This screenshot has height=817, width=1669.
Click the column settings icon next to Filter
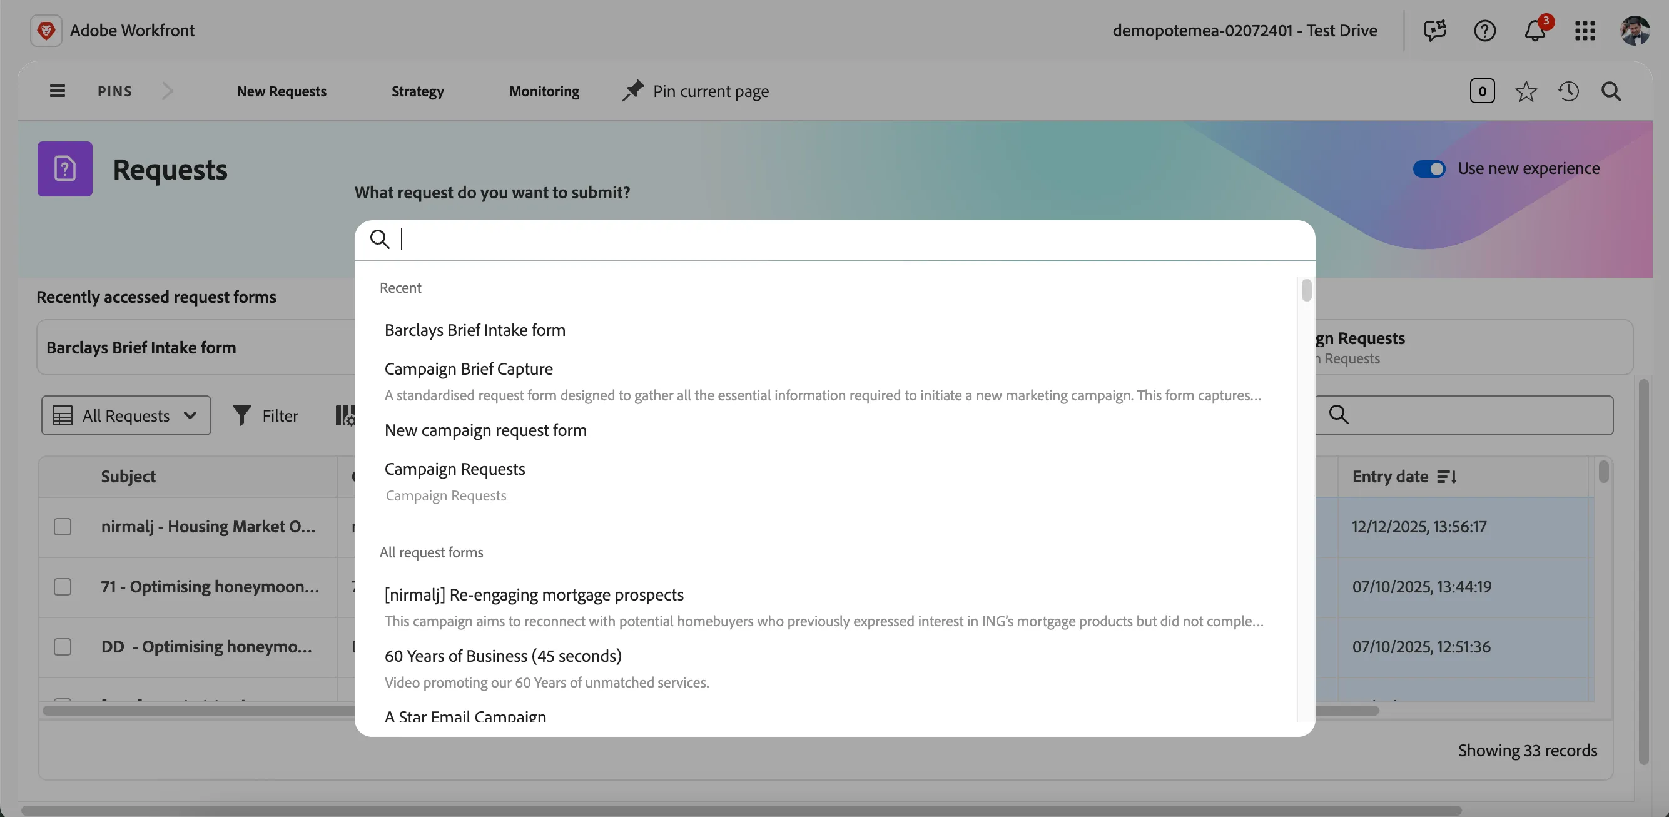click(x=345, y=415)
